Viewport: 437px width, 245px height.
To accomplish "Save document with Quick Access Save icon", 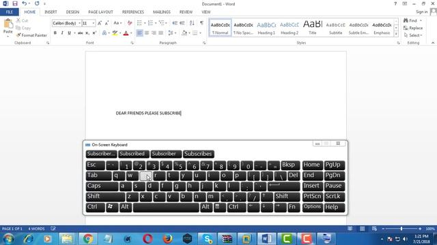I will [15, 3].
